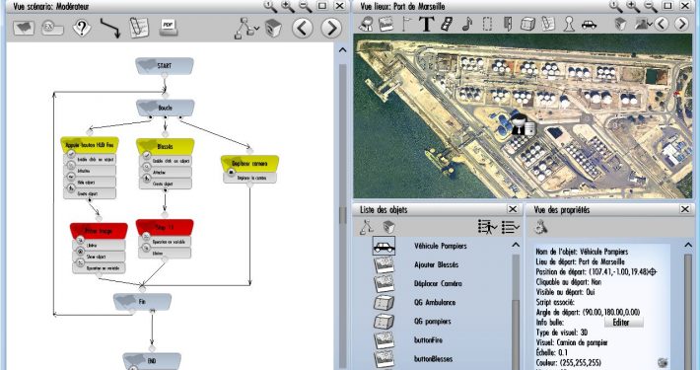Image resolution: width=700 pixels, height=370 pixels.
Task: Select buttonFire in object list
Action: click(x=428, y=340)
